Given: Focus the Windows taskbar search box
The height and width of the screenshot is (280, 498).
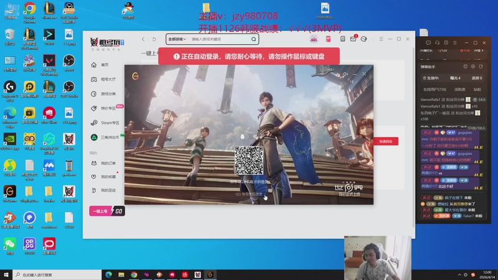Looking at the screenshot, I should point(57,274).
